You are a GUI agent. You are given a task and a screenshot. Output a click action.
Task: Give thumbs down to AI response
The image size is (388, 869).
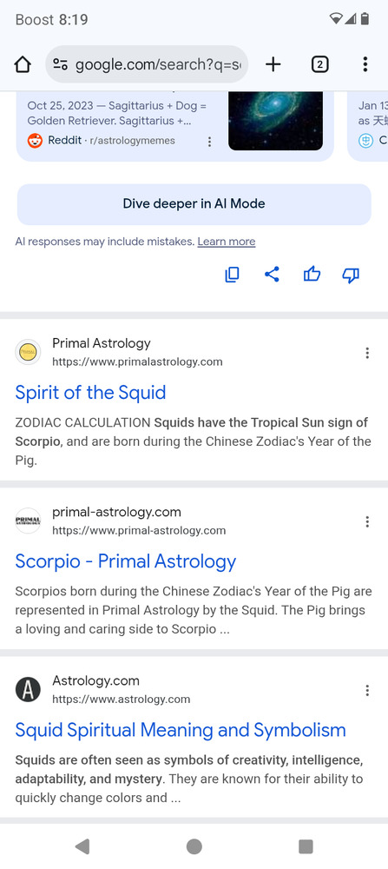[351, 275]
